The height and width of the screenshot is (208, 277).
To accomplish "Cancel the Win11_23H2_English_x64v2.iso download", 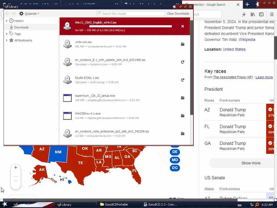I will [x=183, y=26].
